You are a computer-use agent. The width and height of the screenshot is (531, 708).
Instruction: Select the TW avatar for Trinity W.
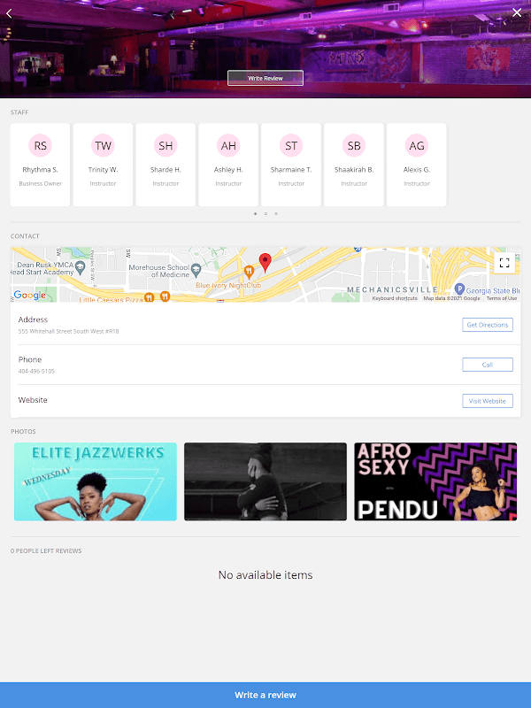[x=103, y=145]
